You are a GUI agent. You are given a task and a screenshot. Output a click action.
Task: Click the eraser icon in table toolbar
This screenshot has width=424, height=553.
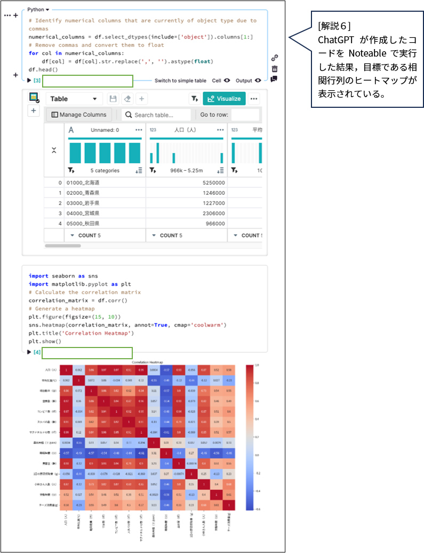(127, 99)
